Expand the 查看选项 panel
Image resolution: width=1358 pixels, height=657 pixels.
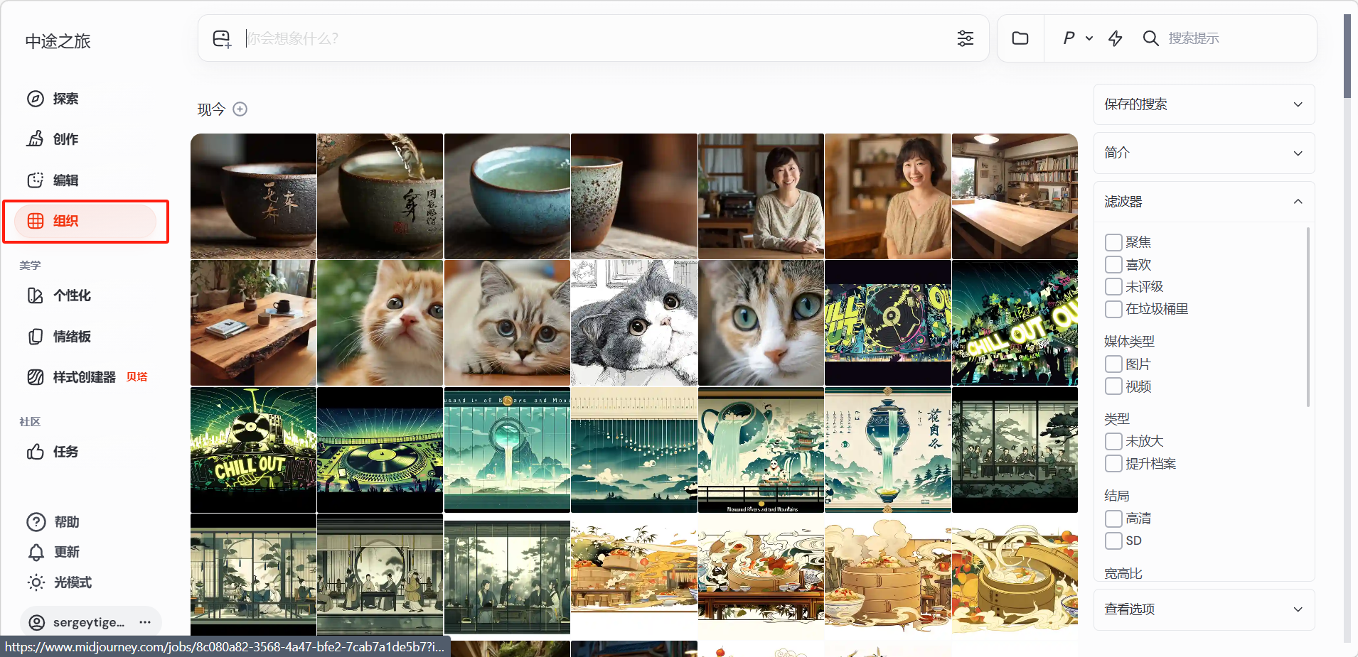1204,609
